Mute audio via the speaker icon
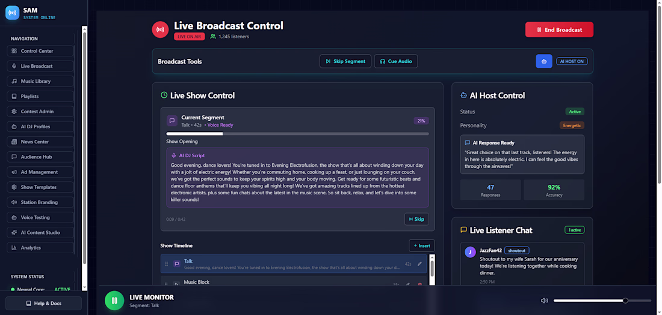 pyautogui.click(x=545, y=301)
